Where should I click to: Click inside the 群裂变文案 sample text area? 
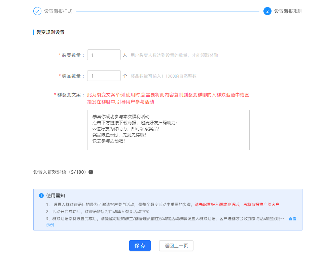(168, 130)
